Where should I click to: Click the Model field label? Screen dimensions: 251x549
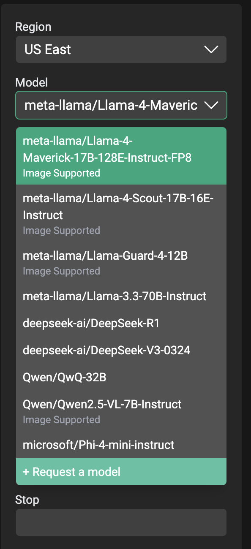pos(32,82)
